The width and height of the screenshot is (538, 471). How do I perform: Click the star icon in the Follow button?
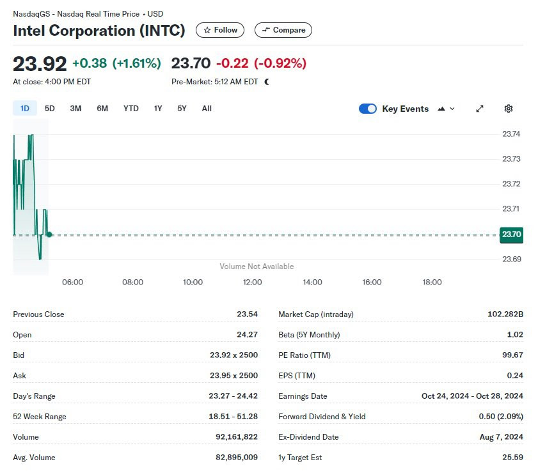tap(207, 30)
